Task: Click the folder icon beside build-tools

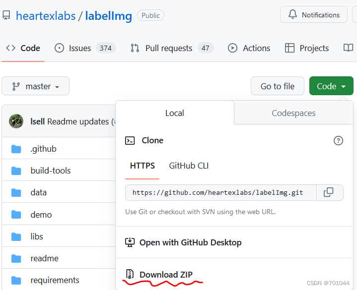Action: [x=16, y=171]
